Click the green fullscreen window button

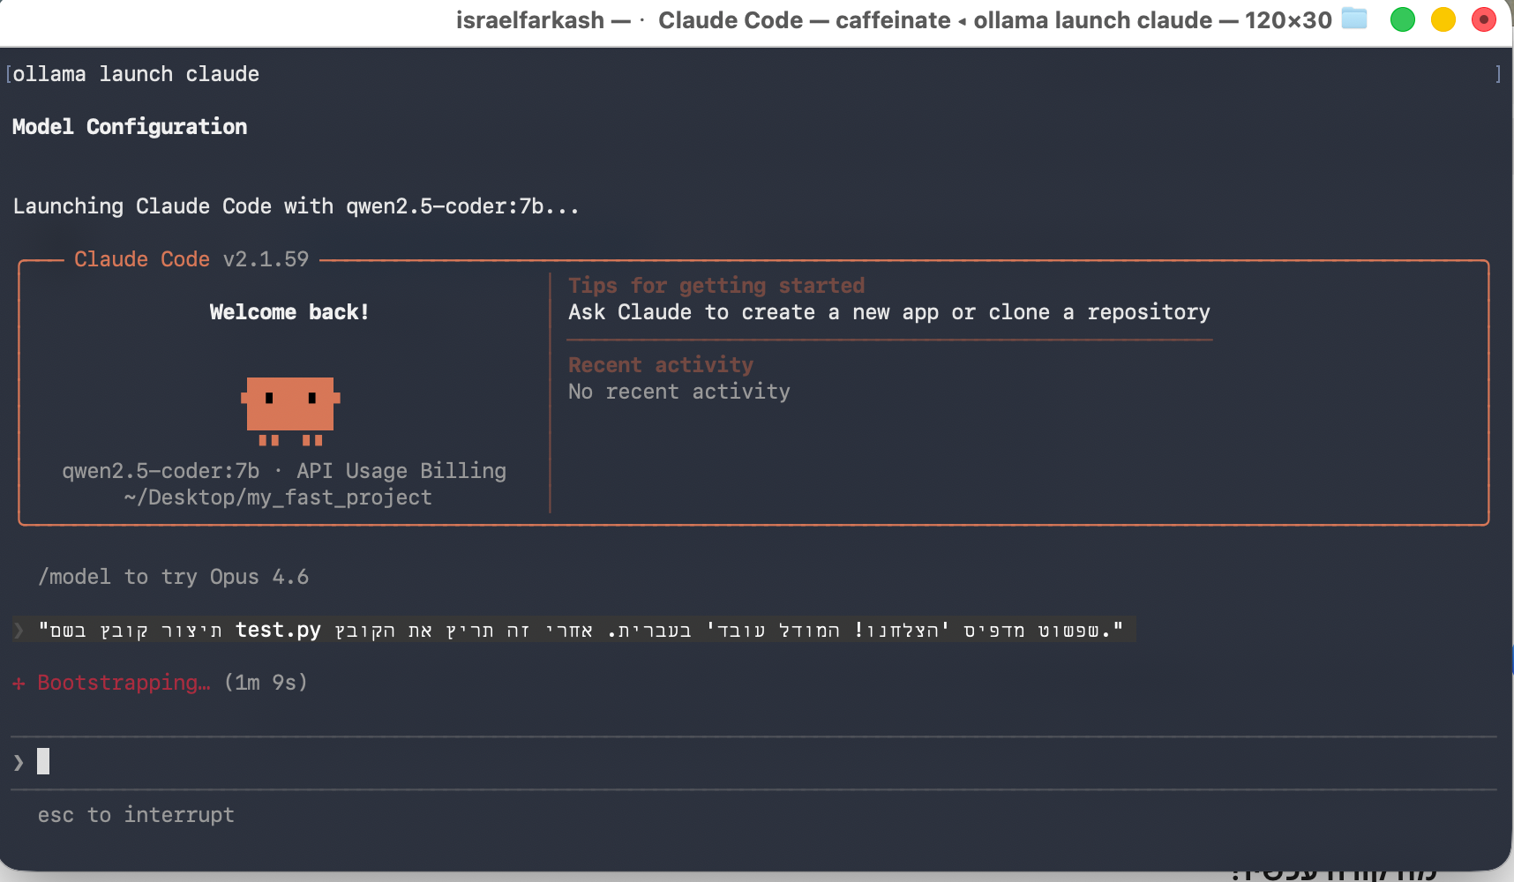pyautogui.click(x=1403, y=19)
